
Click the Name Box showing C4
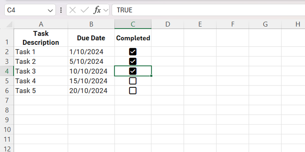click(x=25, y=10)
